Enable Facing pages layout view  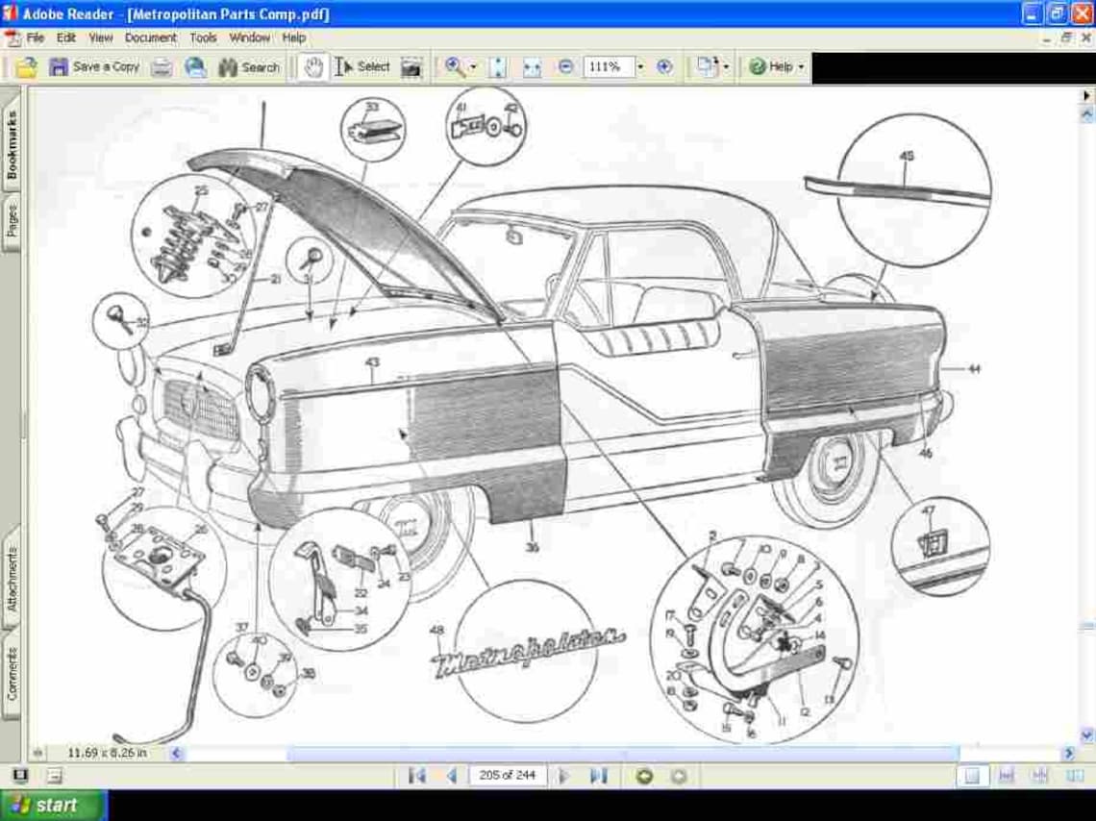click(x=1040, y=775)
